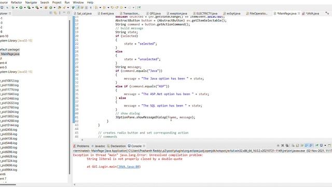Open the Search menu
The width and height of the screenshot is (332, 187).
(45, 2)
